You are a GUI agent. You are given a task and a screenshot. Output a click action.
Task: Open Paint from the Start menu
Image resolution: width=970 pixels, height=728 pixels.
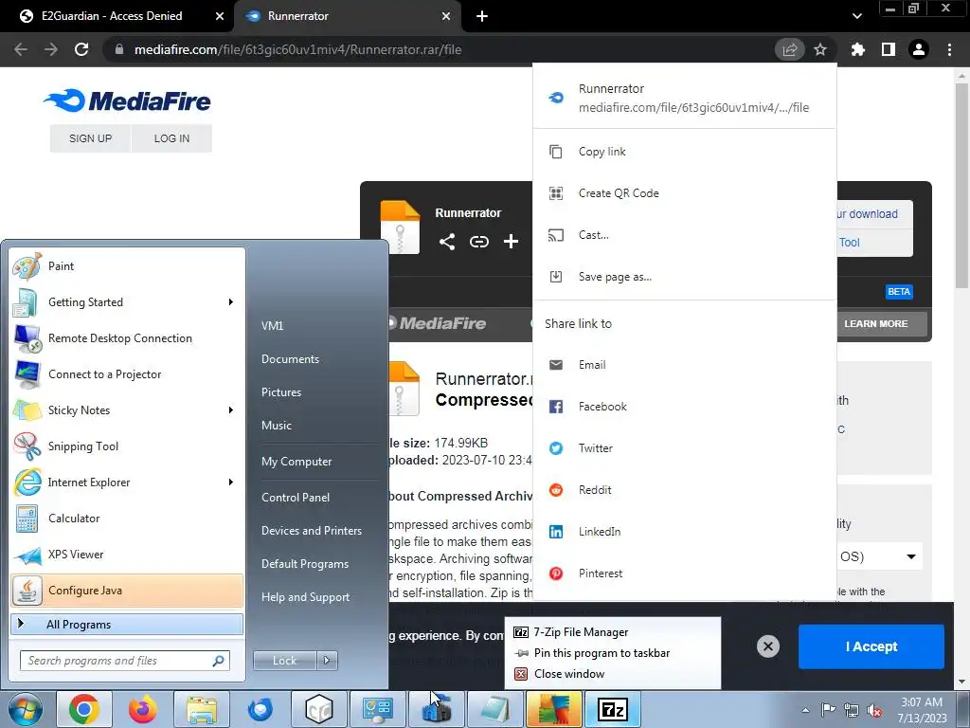pos(127,266)
